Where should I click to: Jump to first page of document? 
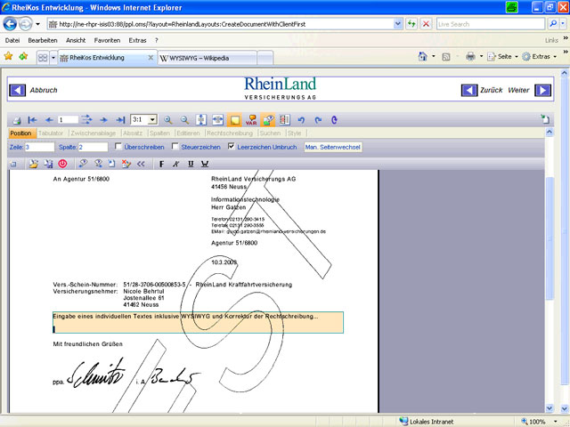point(32,120)
